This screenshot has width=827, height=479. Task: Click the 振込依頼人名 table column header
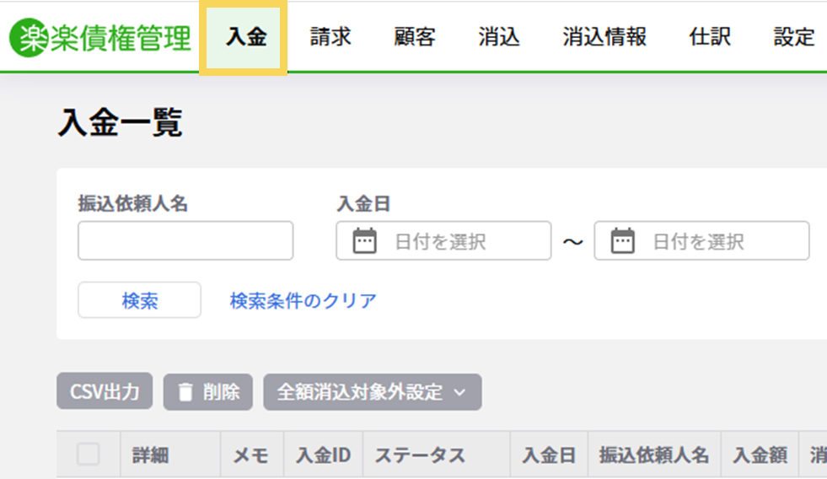tap(654, 455)
